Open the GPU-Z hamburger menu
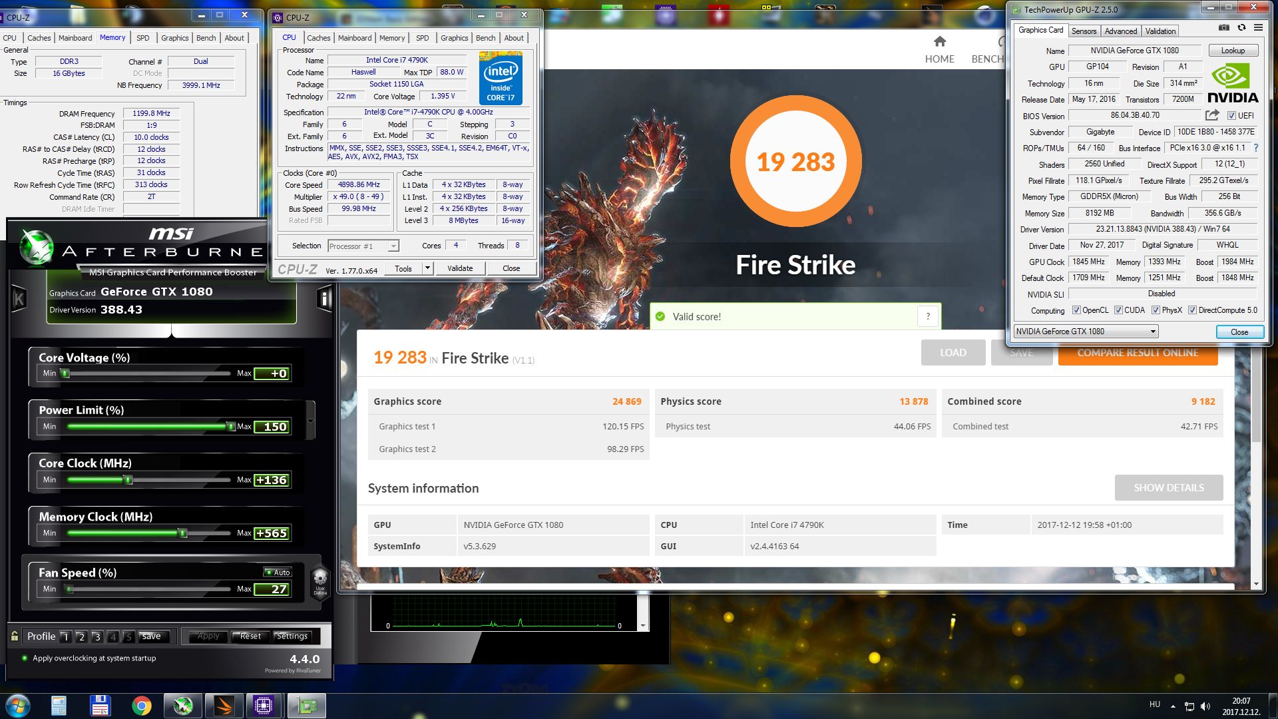 [1258, 27]
